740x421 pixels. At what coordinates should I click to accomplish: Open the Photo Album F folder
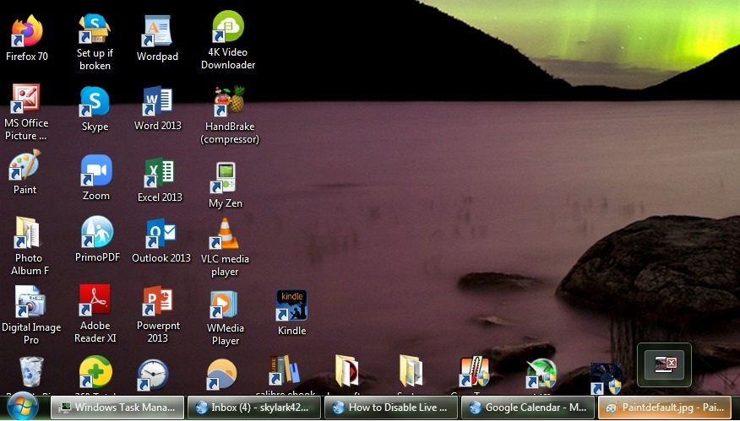pos(30,246)
